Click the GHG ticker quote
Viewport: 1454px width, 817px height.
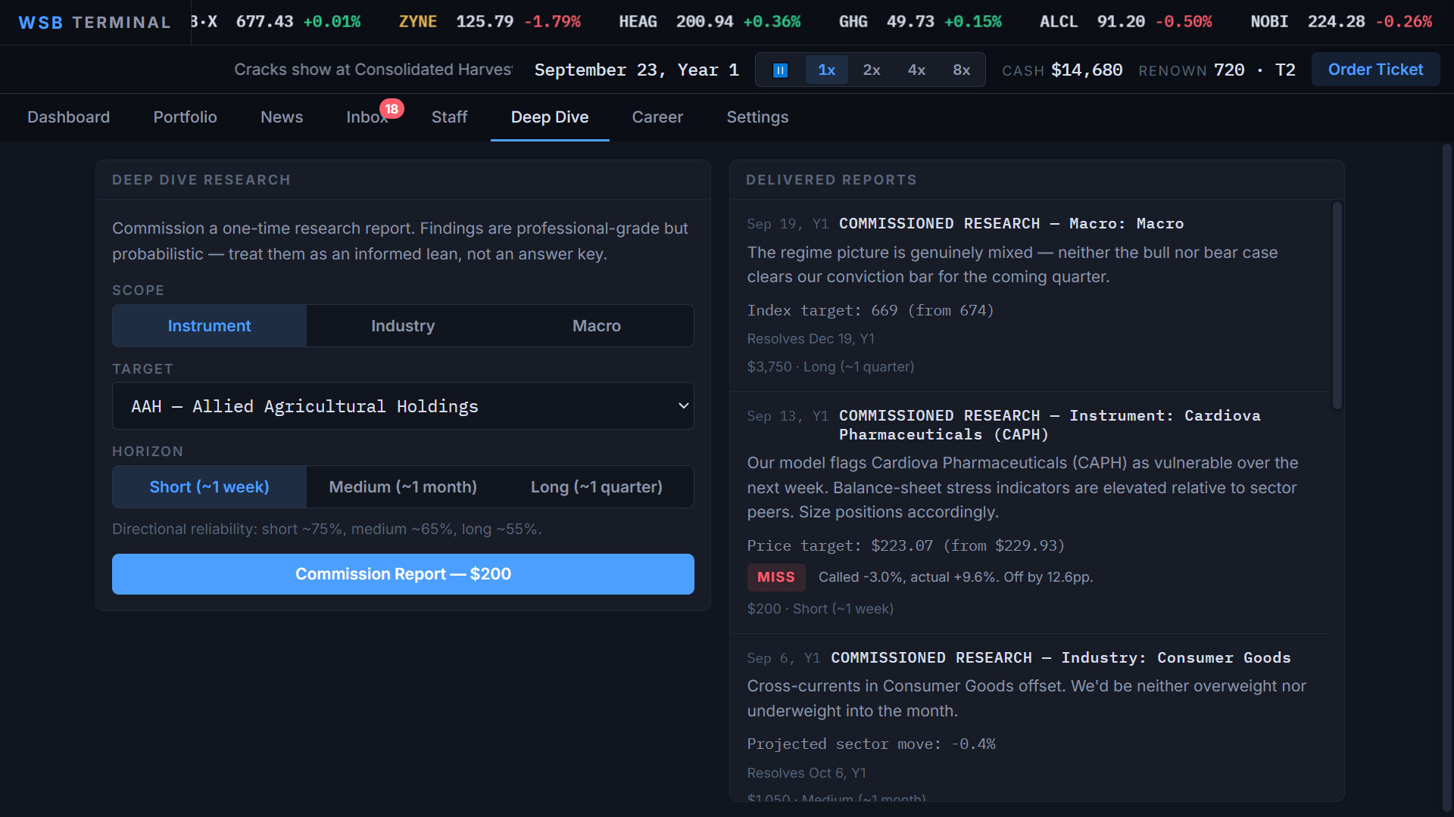(x=920, y=22)
